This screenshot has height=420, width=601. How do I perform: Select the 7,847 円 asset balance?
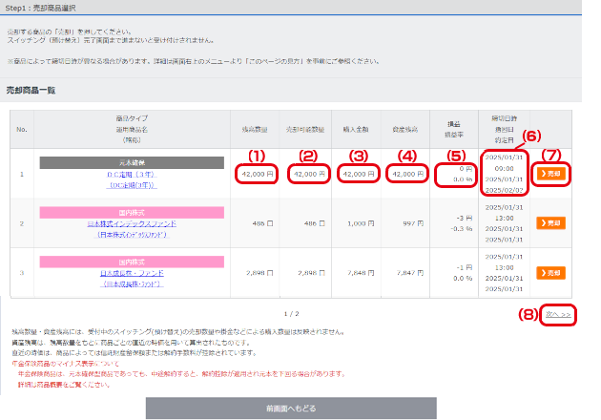[410, 273]
